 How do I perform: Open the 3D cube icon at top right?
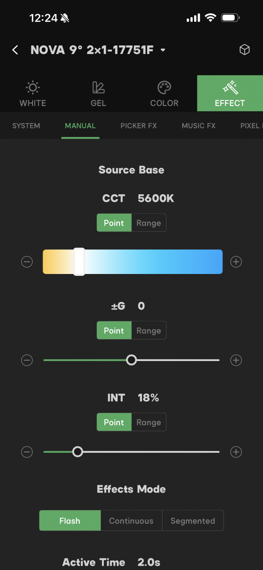245,49
